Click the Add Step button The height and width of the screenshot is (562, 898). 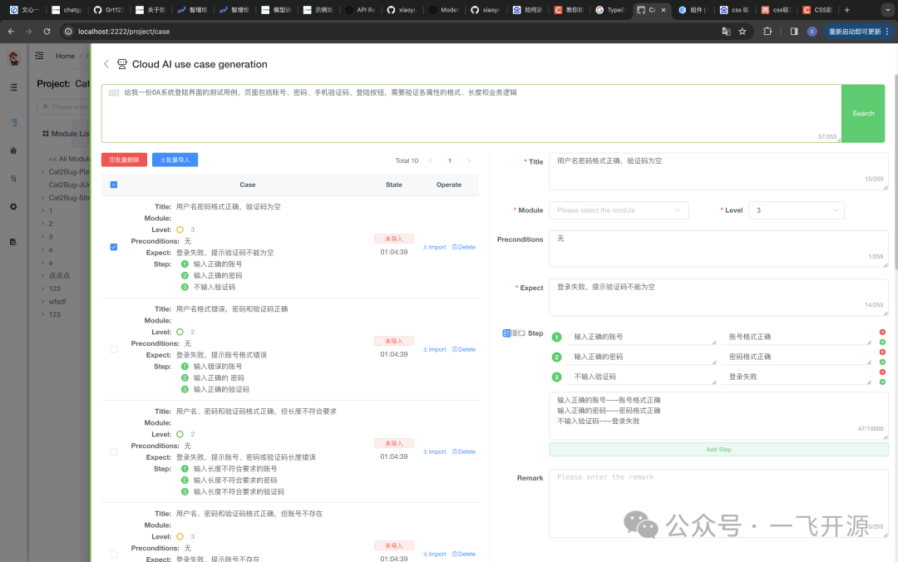click(718, 450)
